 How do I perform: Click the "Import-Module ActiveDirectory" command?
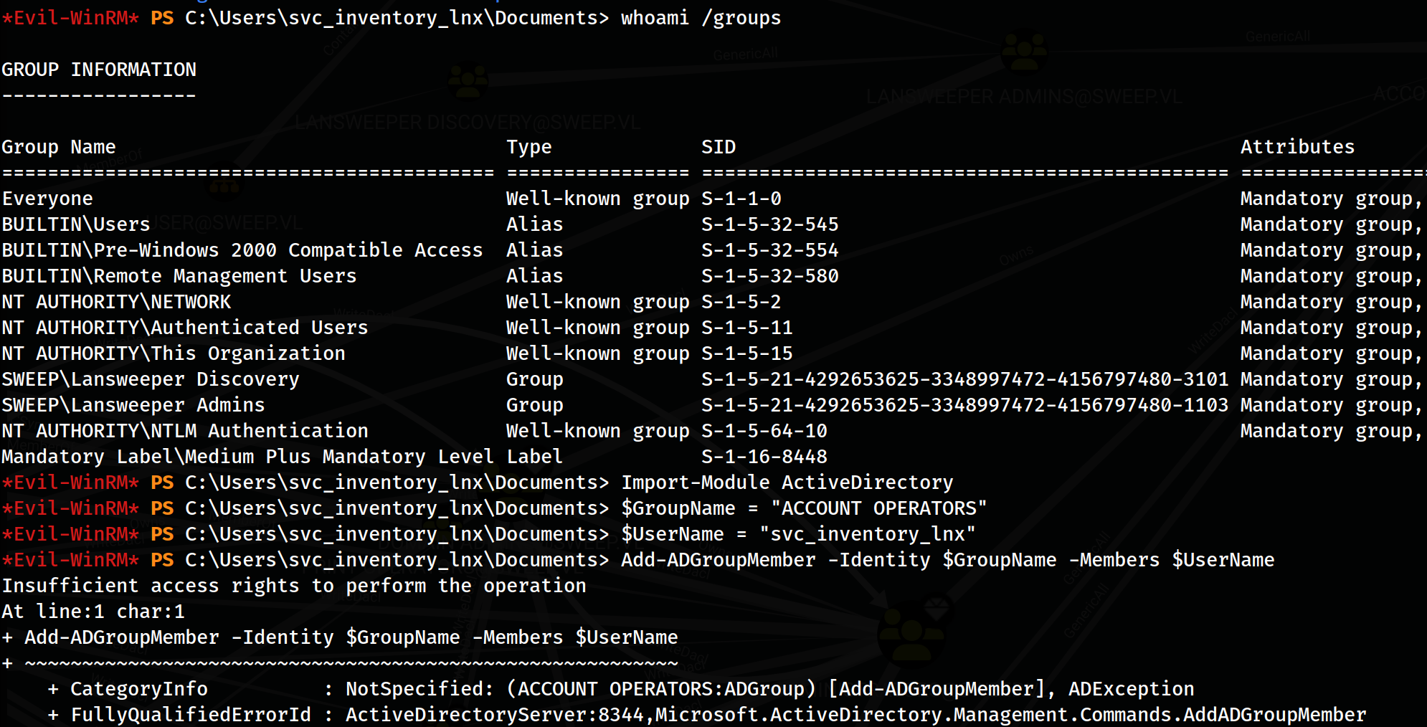[787, 483]
